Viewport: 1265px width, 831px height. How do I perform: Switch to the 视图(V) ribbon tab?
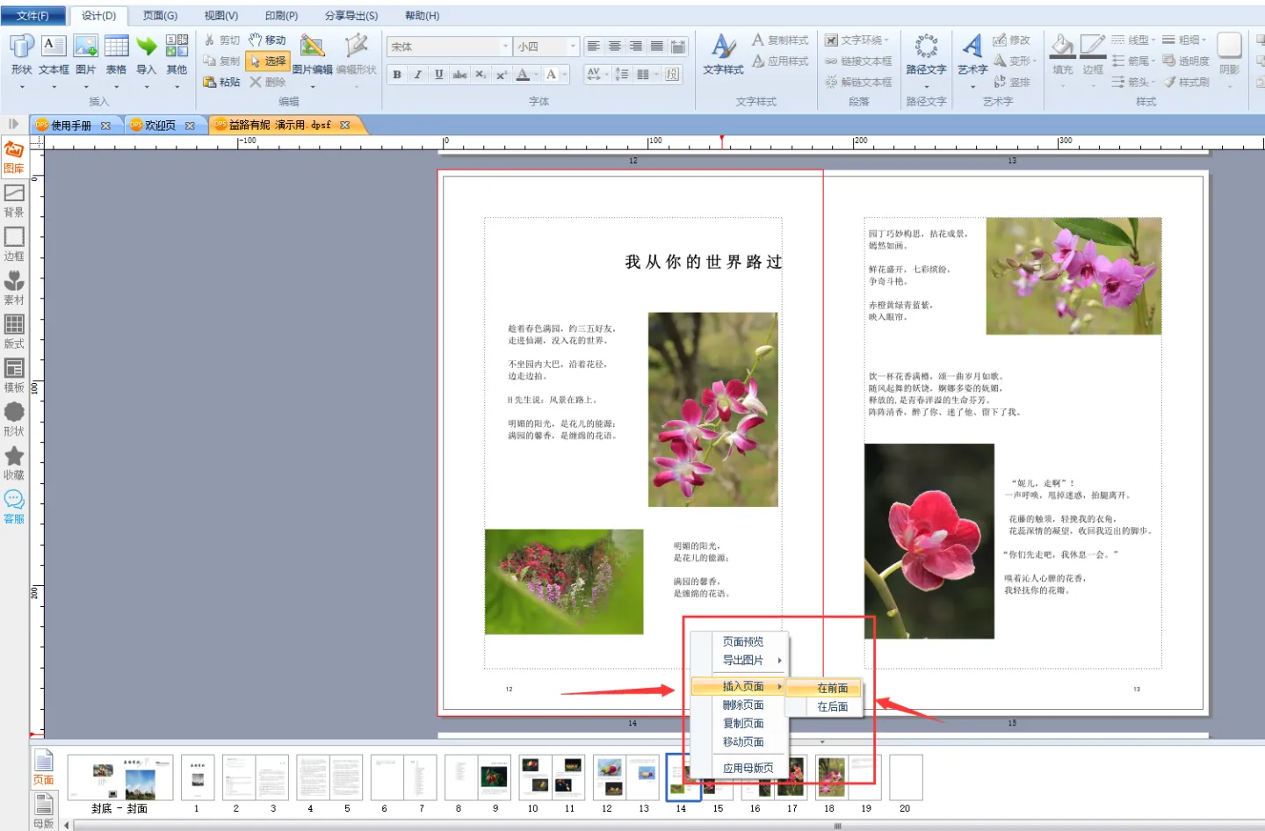coord(220,16)
